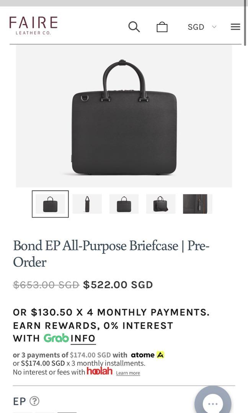Viewport: 248px width, 413px height.
Task: Open the search icon
Action: point(134,27)
